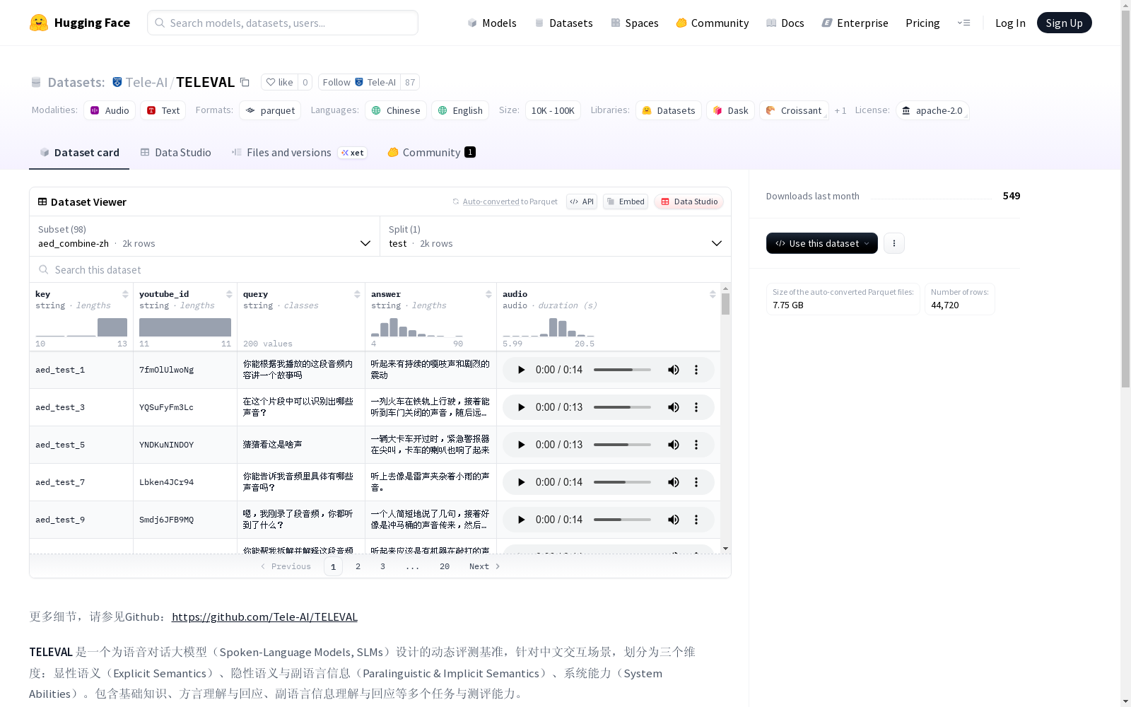This screenshot has height=707, width=1131.
Task: Play audio for row aed_test_5
Action: tap(521, 445)
